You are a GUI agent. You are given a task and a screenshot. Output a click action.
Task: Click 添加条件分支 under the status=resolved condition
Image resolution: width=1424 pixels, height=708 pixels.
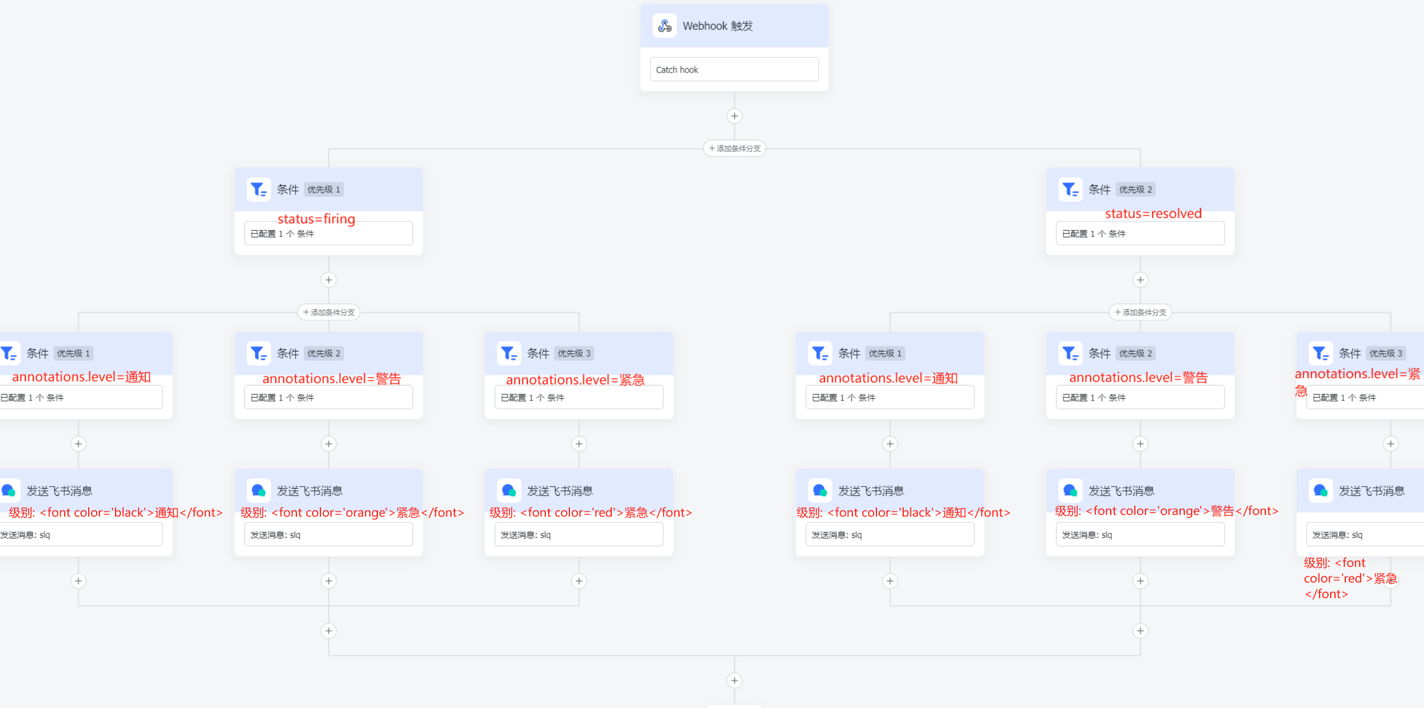coord(1140,312)
